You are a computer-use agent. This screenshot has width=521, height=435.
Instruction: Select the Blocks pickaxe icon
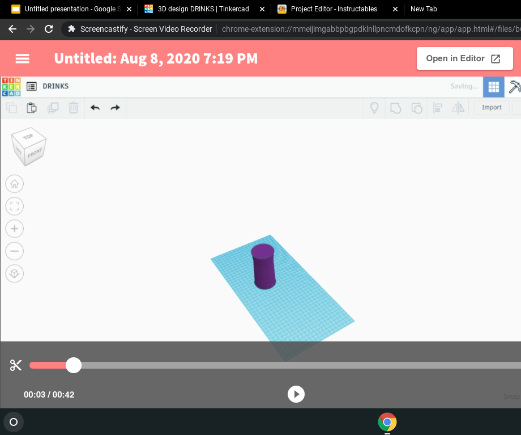pyautogui.click(x=514, y=87)
